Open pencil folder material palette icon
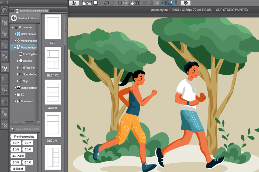The height and width of the screenshot is (172, 259). 5,102
